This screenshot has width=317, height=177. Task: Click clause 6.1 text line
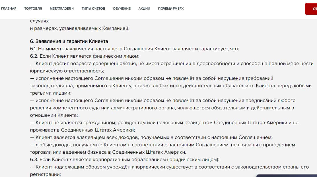click(135, 49)
